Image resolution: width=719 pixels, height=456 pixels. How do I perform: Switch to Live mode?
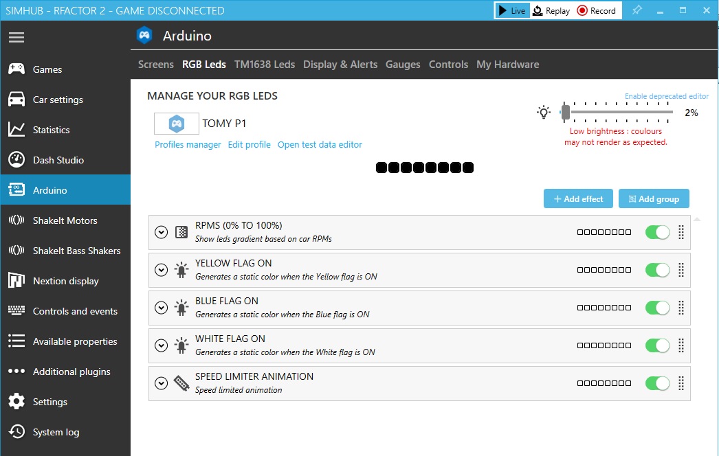pyautogui.click(x=512, y=10)
